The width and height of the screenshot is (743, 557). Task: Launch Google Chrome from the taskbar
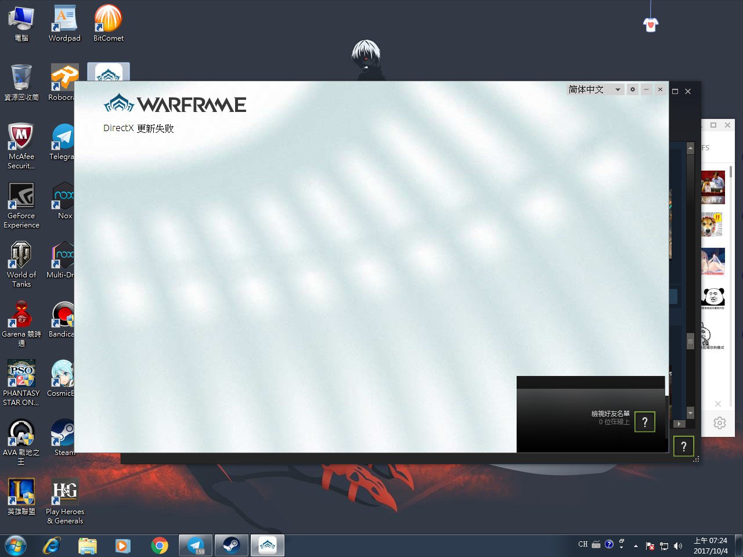160,545
